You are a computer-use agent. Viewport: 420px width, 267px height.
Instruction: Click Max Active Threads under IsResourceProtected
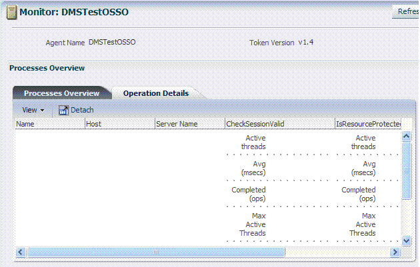point(363,224)
